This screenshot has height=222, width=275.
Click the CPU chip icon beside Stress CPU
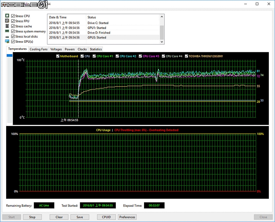click(7, 16)
